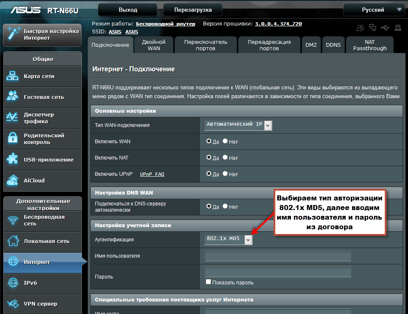Open the VPN сервер menu entry

coord(43,304)
